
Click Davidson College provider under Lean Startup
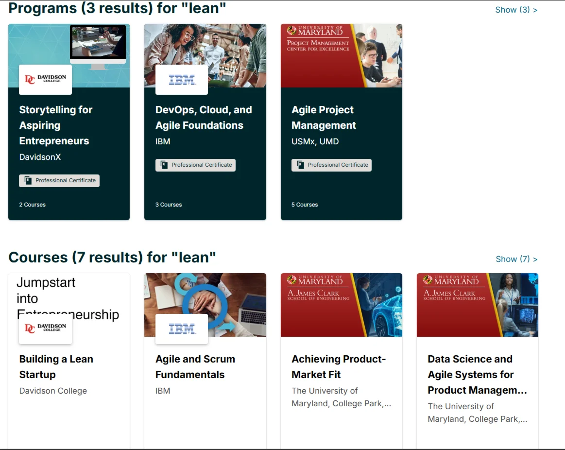(x=53, y=391)
